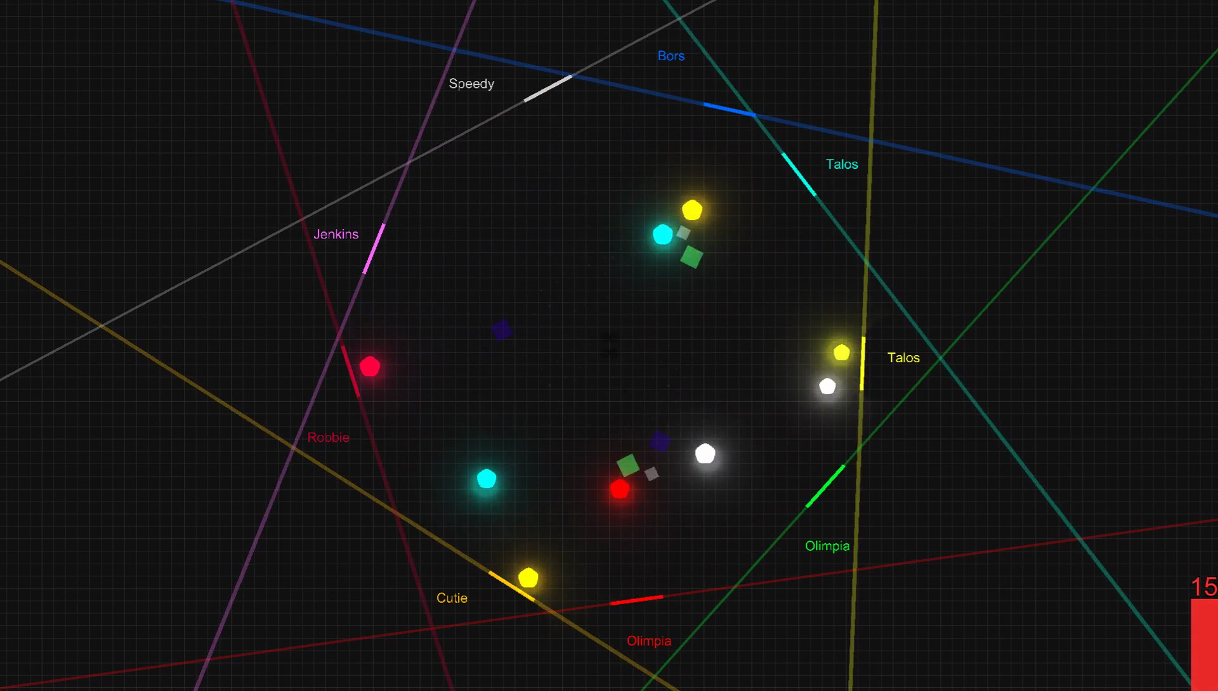Select the dark blue square in the center
1218x691 pixels.
(661, 442)
